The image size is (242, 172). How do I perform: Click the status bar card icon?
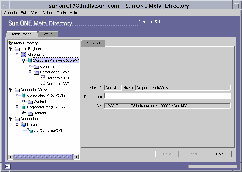pyautogui.click(x=7, y=166)
